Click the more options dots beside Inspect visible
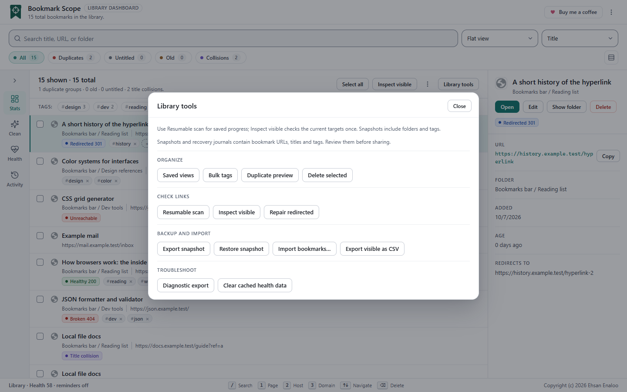The image size is (627, 392). [x=428, y=84]
